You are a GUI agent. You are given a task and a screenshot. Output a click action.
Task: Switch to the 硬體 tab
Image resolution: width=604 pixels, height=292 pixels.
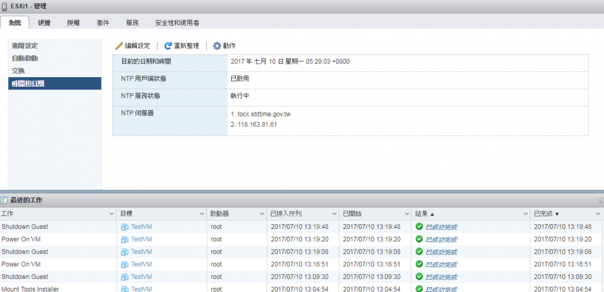(44, 23)
